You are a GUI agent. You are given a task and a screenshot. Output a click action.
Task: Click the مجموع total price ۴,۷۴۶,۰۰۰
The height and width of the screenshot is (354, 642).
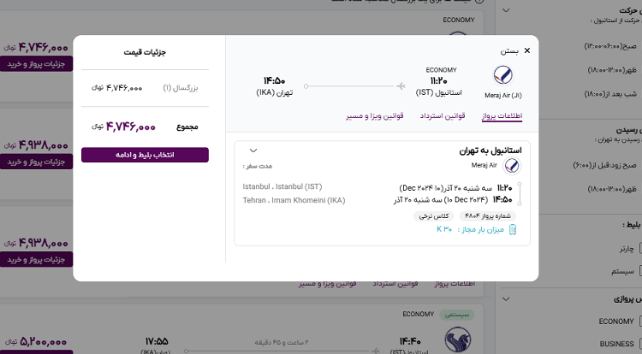tap(131, 127)
